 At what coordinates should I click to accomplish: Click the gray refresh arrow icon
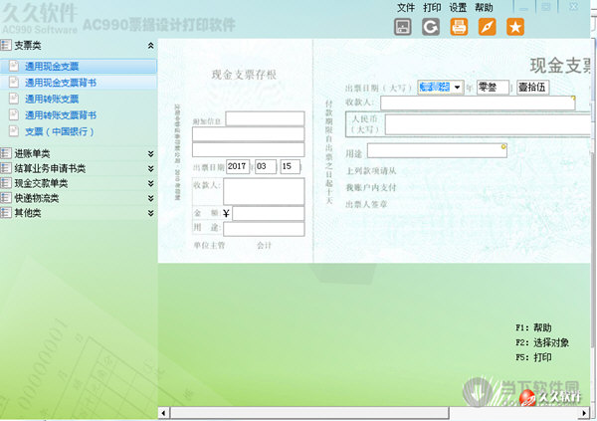(431, 27)
